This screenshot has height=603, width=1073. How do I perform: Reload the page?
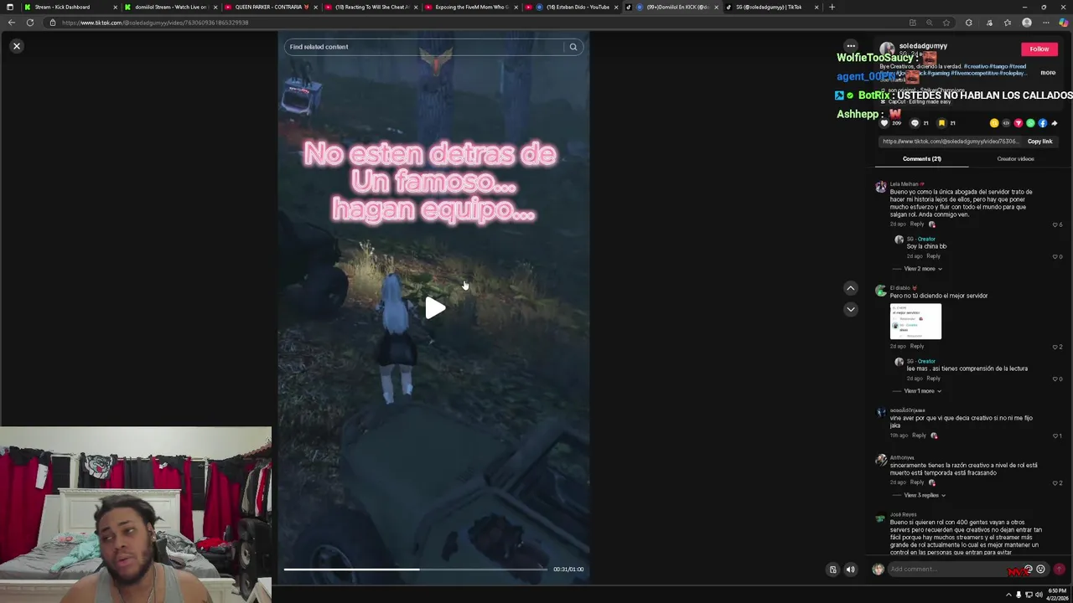[30, 23]
